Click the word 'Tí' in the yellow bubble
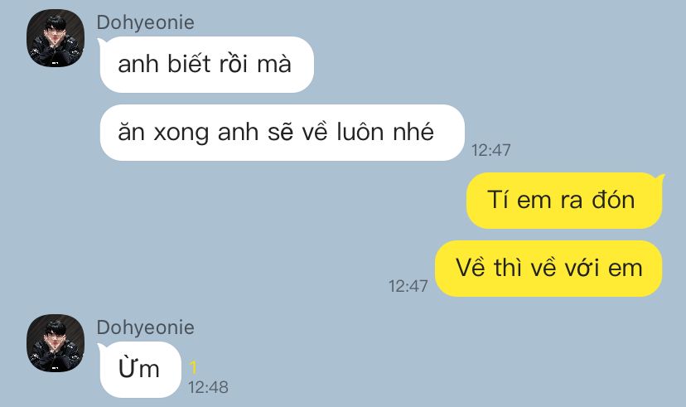Image resolution: width=686 pixels, height=407 pixels. pyautogui.click(x=497, y=200)
